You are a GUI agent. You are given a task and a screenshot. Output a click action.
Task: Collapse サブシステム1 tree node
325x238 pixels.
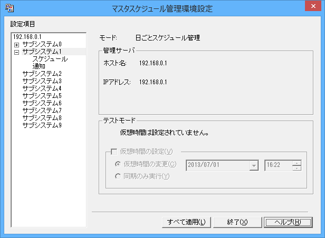(x=16, y=52)
